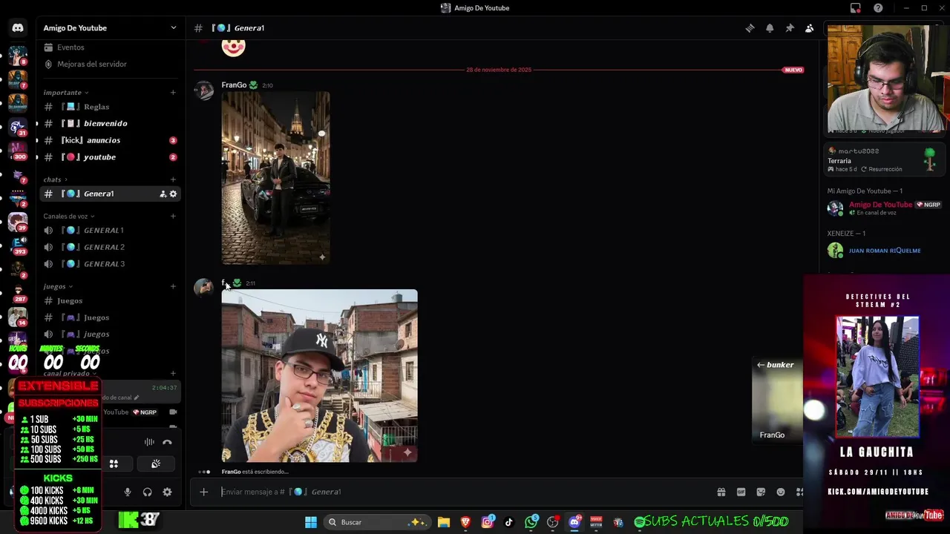Screen dimensions: 950x534
Task: Add channel to importante category
Action: (x=173, y=93)
